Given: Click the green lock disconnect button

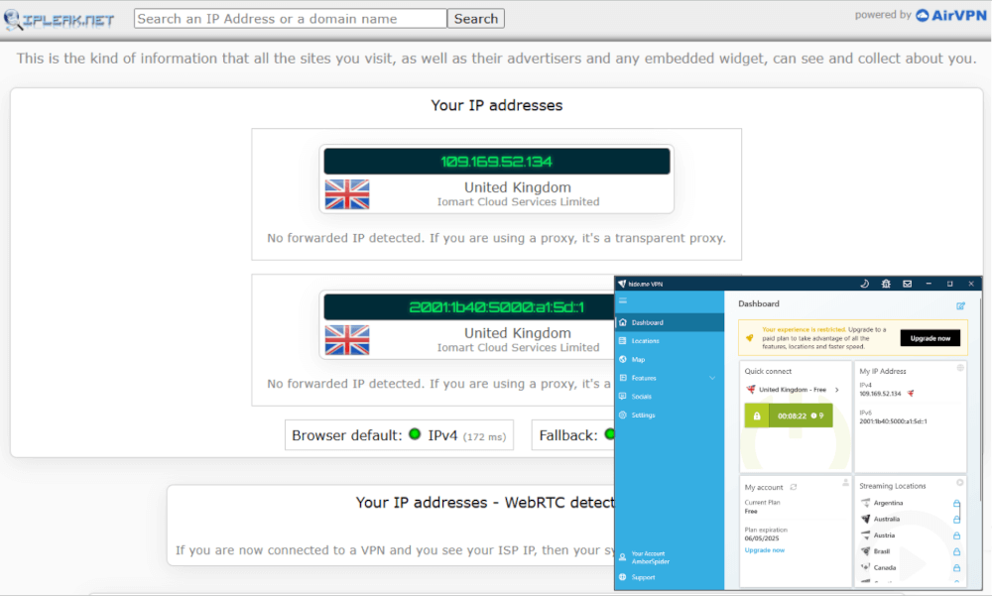Looking at the screenshot, I should [757, 416].
